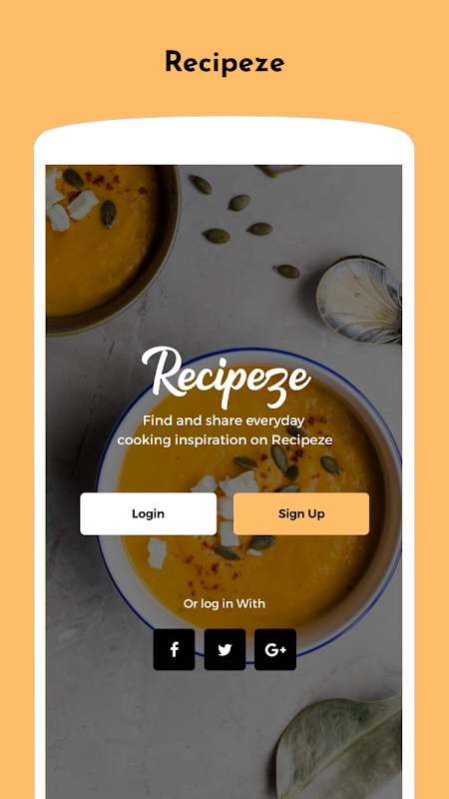Click the 'Find and share everyday' tagline
The image size is (449, 799).
click(x=224, y=420)
